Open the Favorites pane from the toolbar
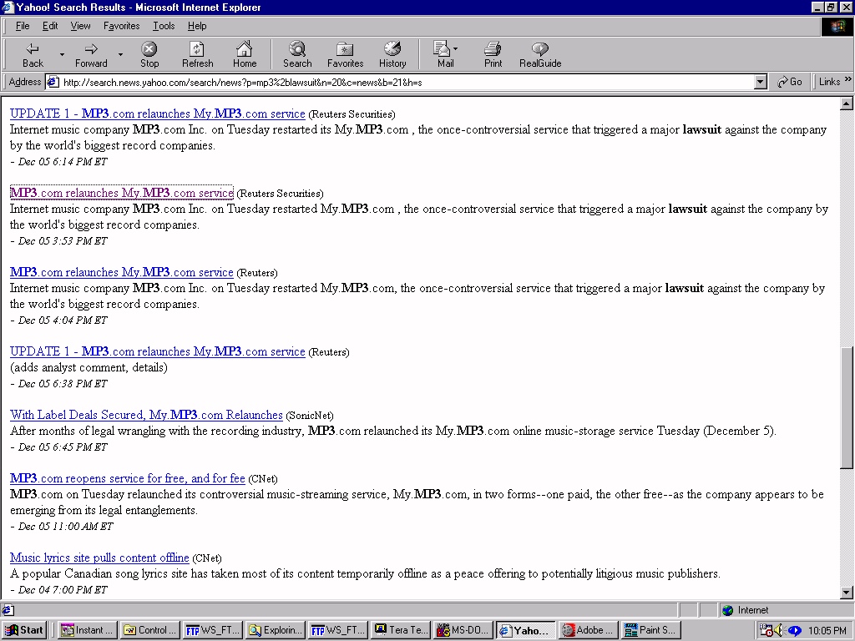Screen dimensions: 855x641 click(x=345, y=55)
